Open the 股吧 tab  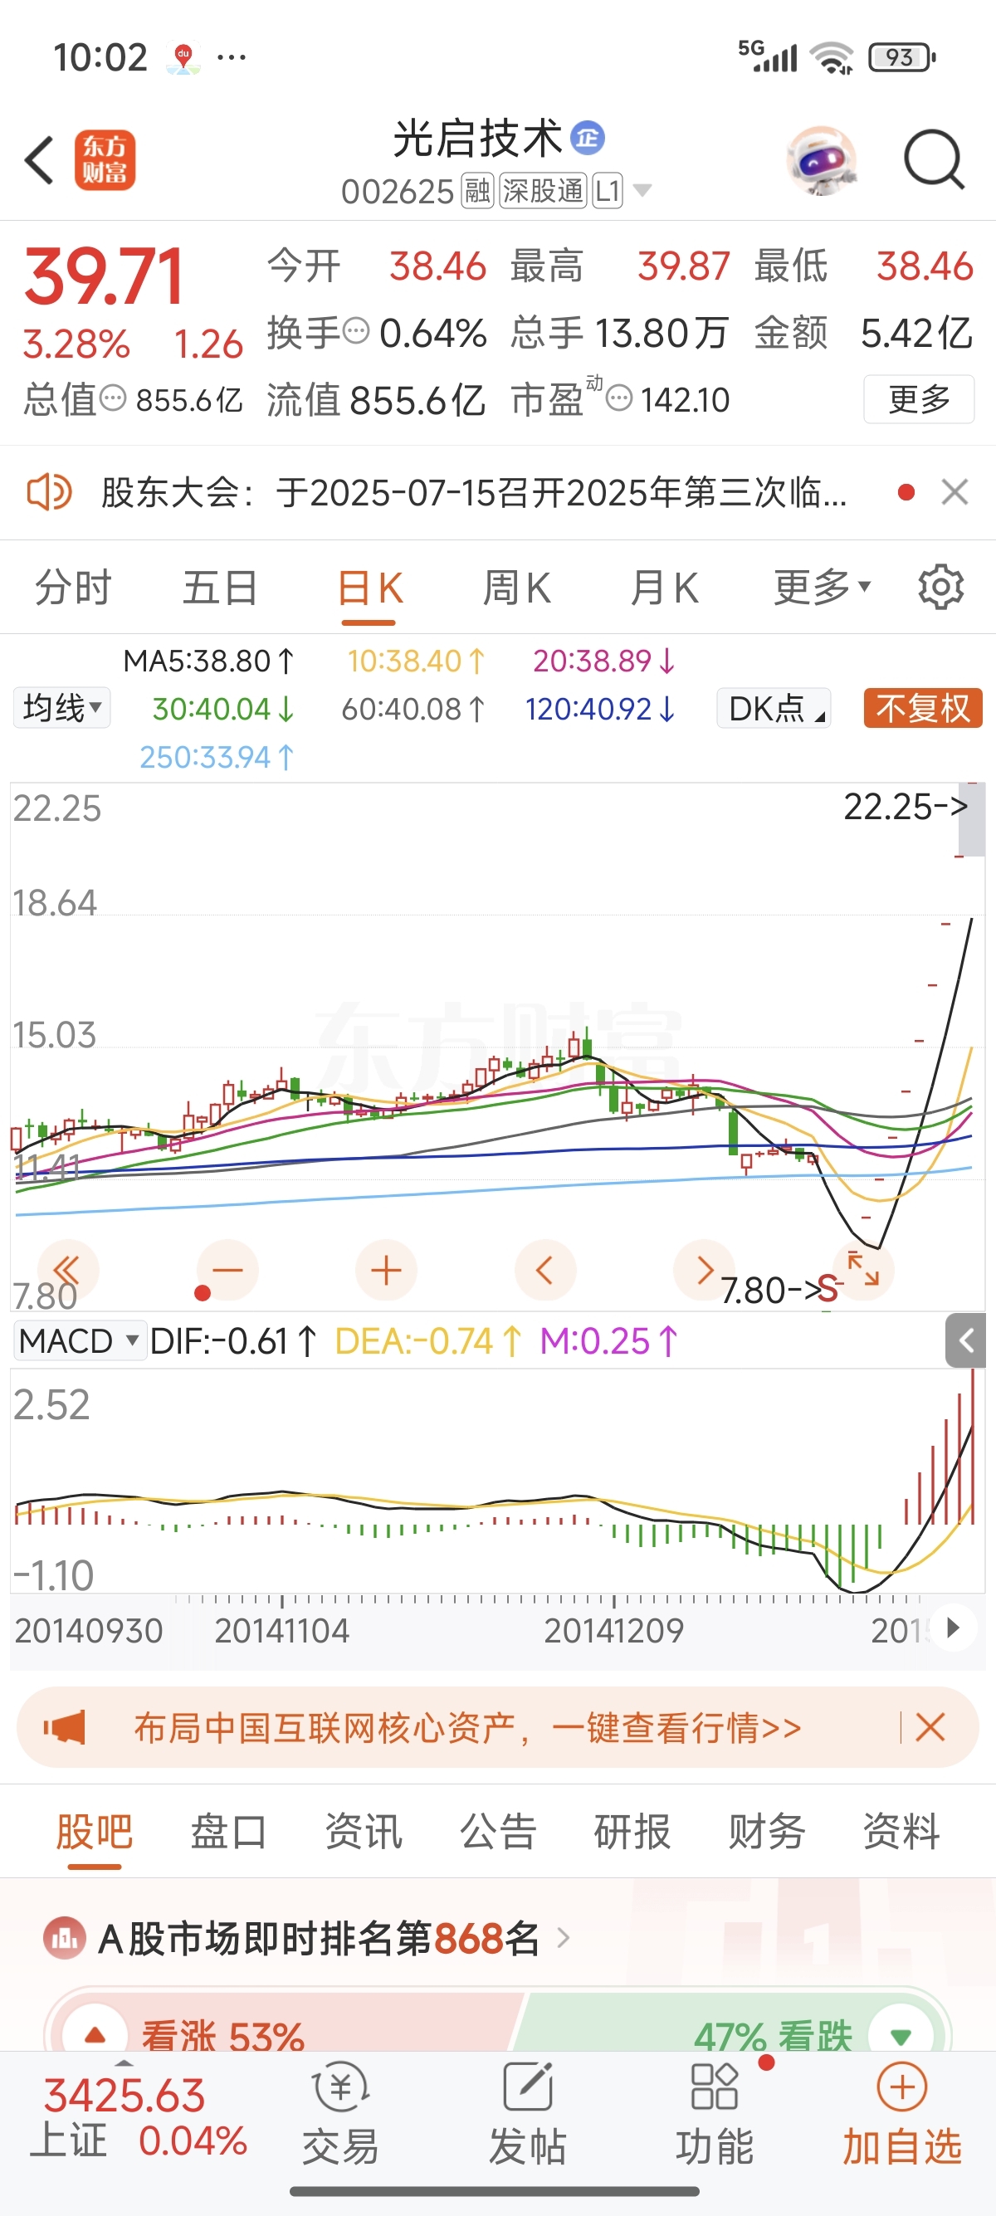[95, 1831]
